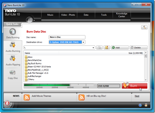Image resolution: width=155 pixels, height=113 pixels.
Task: Click the Disc name text field
Action: pos(66,37)
